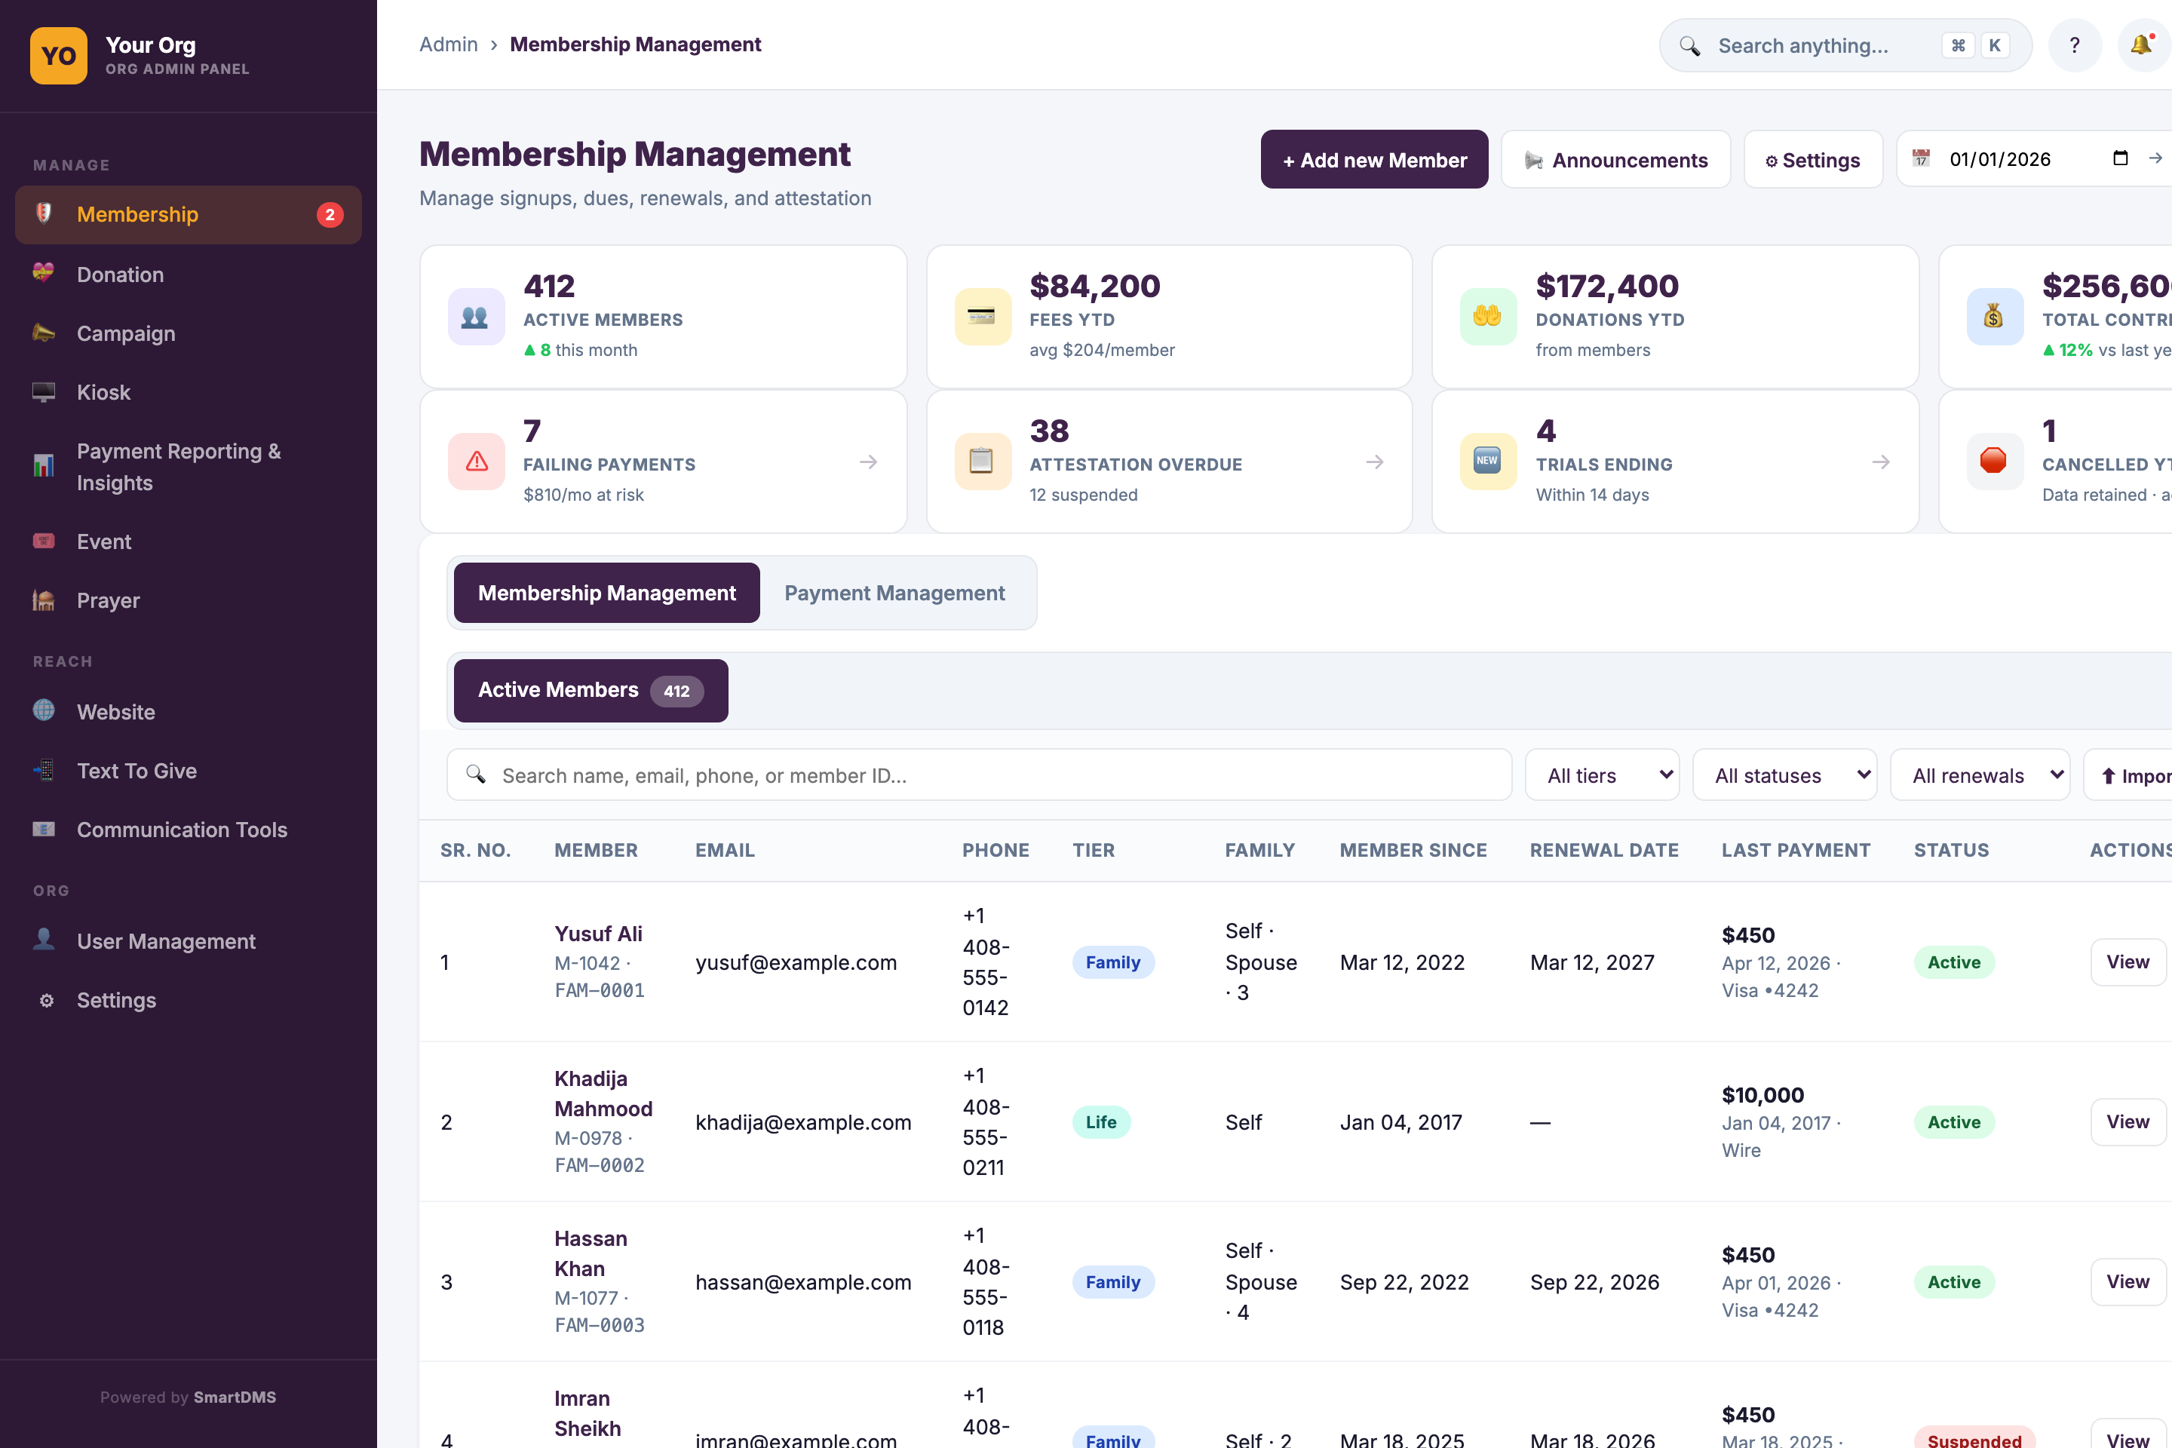This screenshot has height=1448, width=2172.
Task: Open Attestation Overdue card arrow
Action: pyautogui.click(x=1375, y=462)
